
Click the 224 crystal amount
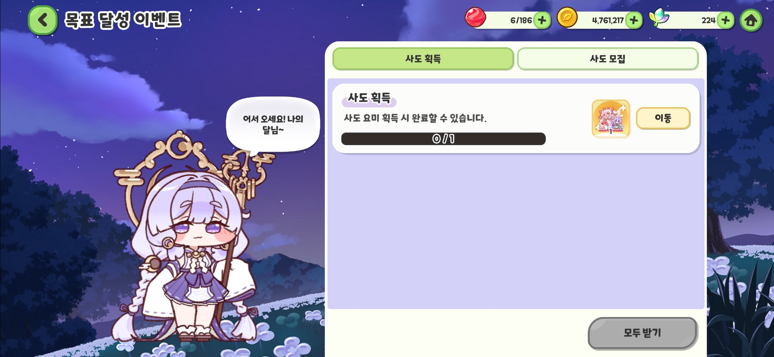708,20
